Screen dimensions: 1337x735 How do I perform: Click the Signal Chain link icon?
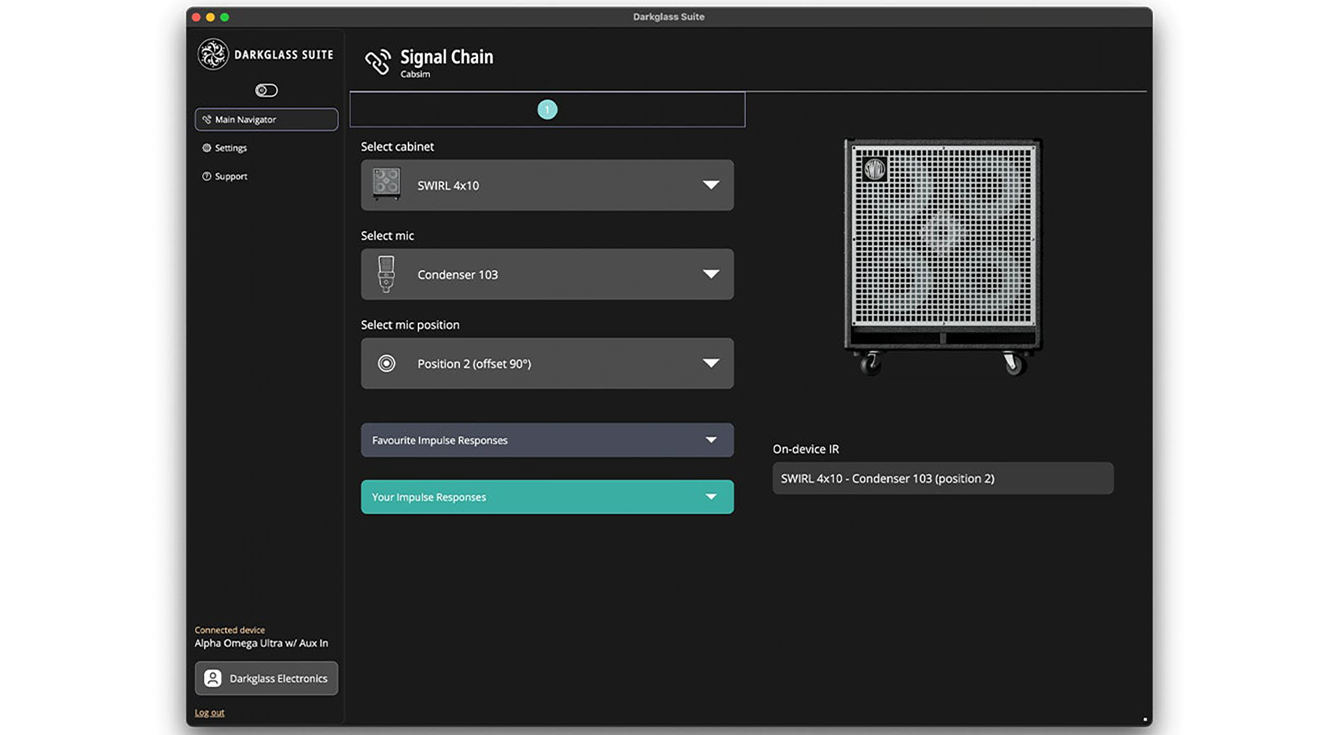(x=378, y=61)
